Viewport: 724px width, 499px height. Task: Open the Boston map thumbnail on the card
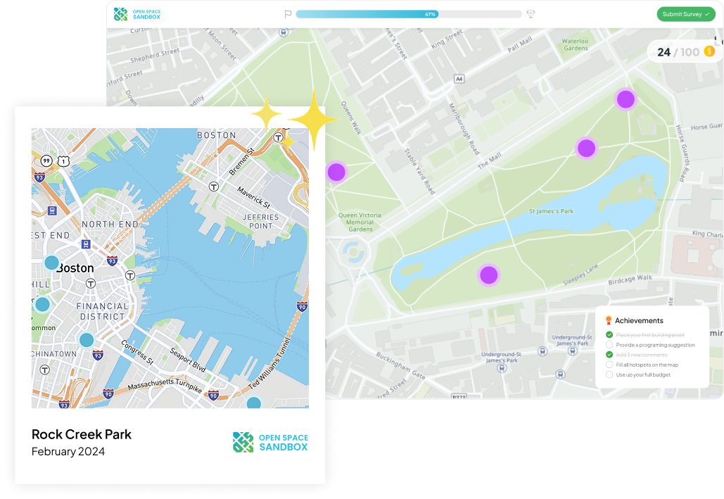(x=170, y=268)
